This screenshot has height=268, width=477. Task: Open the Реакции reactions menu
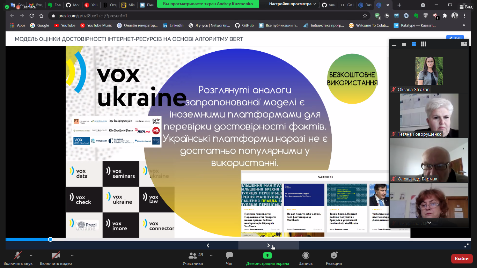point(334,259)
